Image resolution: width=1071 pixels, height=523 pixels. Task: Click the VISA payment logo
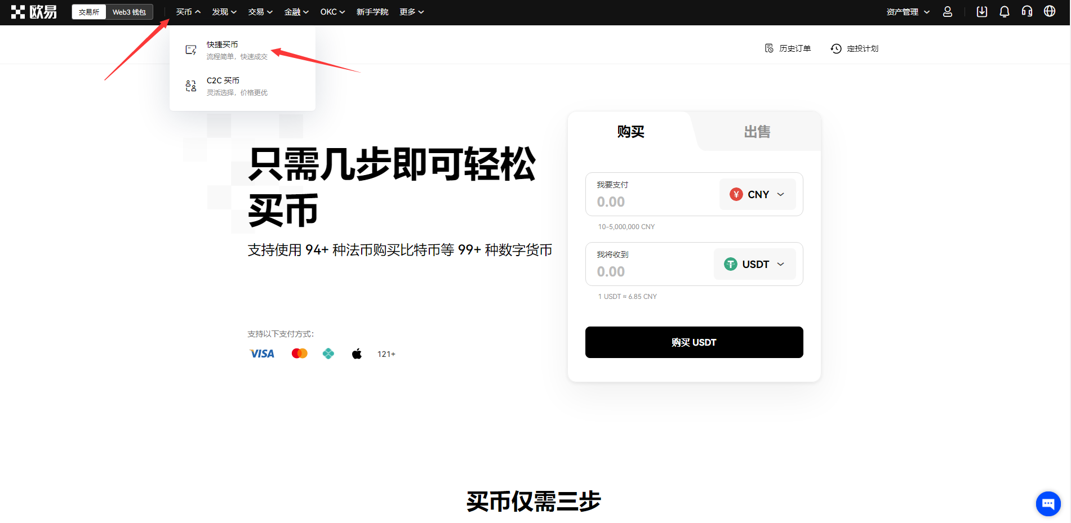(262, 354)
